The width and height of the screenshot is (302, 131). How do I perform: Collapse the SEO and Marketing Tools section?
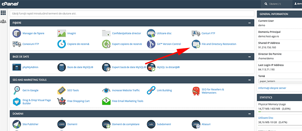tap(250, 80)
